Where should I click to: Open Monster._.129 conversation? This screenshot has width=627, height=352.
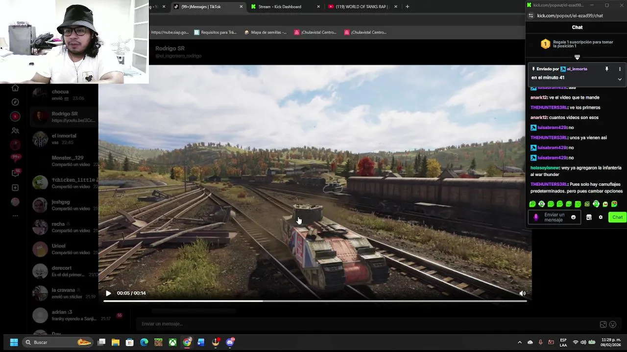coord(64,161)
